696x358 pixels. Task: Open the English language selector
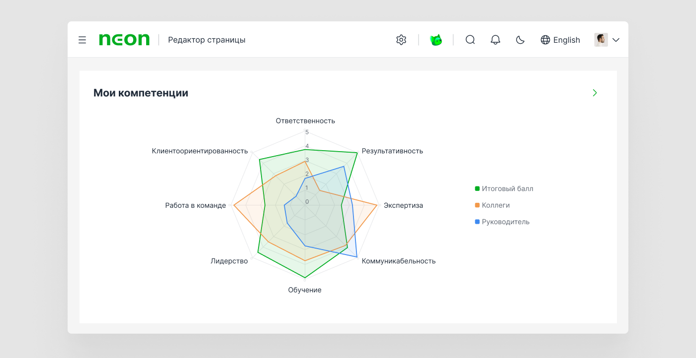tap(566, 40)
